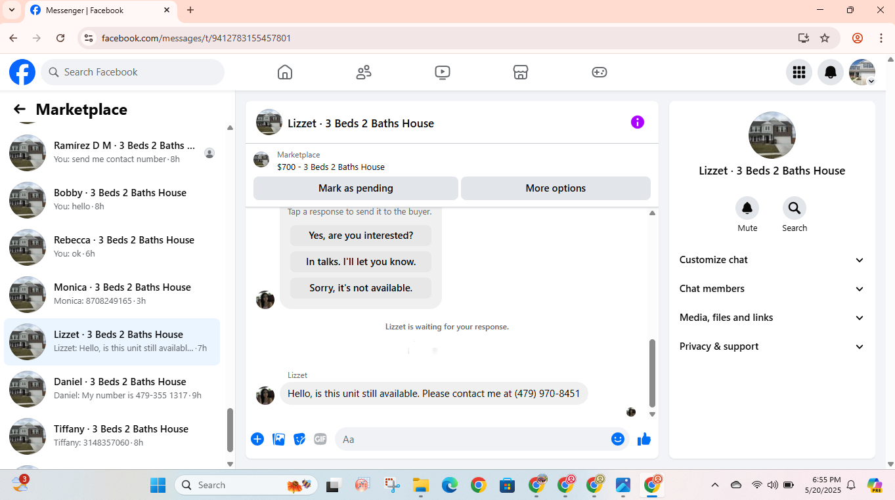
Task: Open Lizzet's large profile thumbnail in sidebar
Action: pyautogui.click(x=772, y=135)
